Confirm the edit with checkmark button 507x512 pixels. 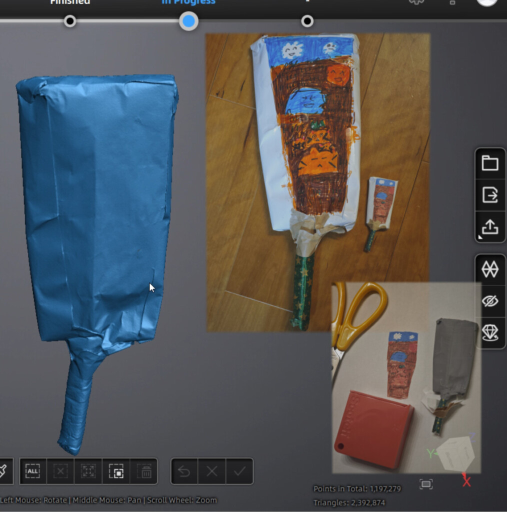[x=239, y=471]
